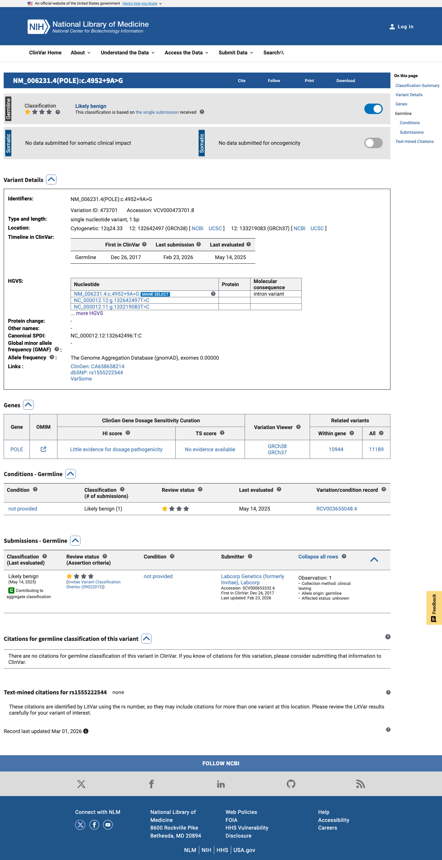Click help icon in MANE SELECT HGVS row
The width and height of the screenshot is (442, 860).
(x=213, y=294)
